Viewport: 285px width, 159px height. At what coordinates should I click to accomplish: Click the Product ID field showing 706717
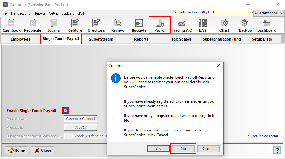pyautogui.click(x=81, y=127)
